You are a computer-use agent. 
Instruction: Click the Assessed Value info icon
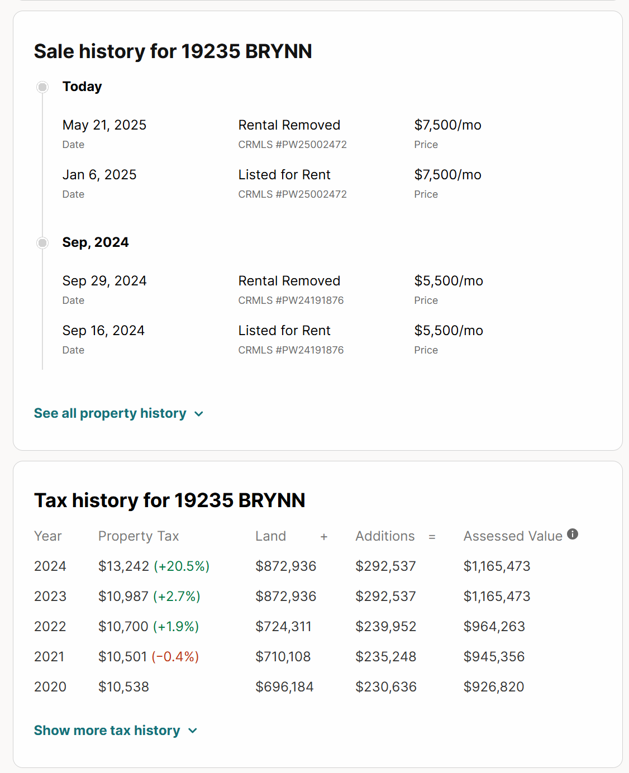[573, 534]
